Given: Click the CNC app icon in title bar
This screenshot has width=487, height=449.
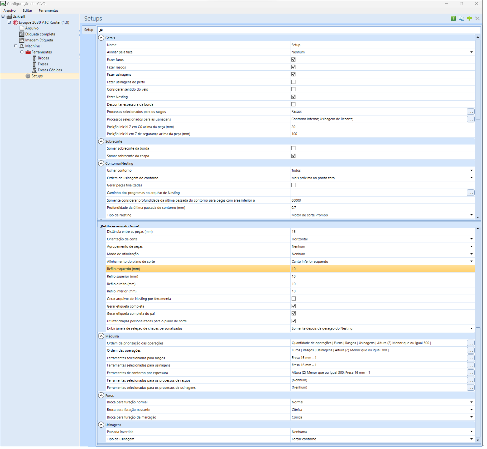Looking at the screenshot, I should [3, 4].
